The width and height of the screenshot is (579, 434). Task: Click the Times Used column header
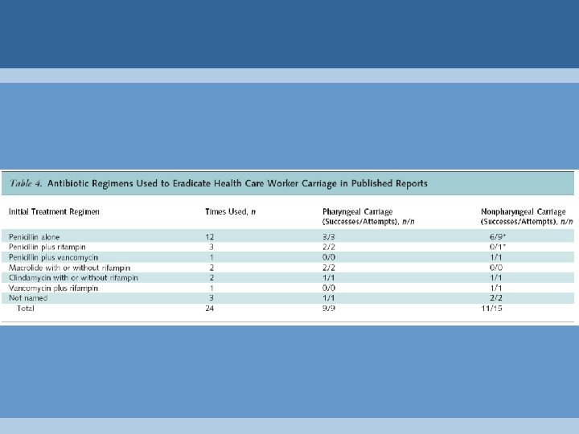(x=231, y=212)
